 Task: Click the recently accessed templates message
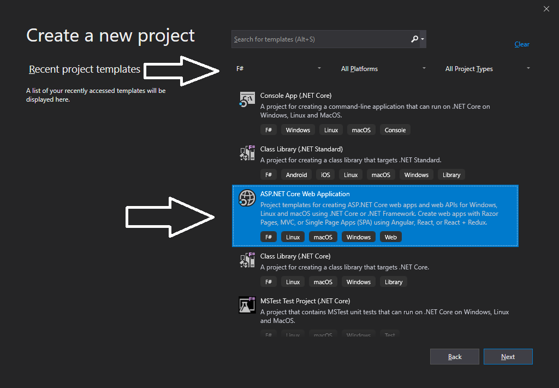[96, 95]
